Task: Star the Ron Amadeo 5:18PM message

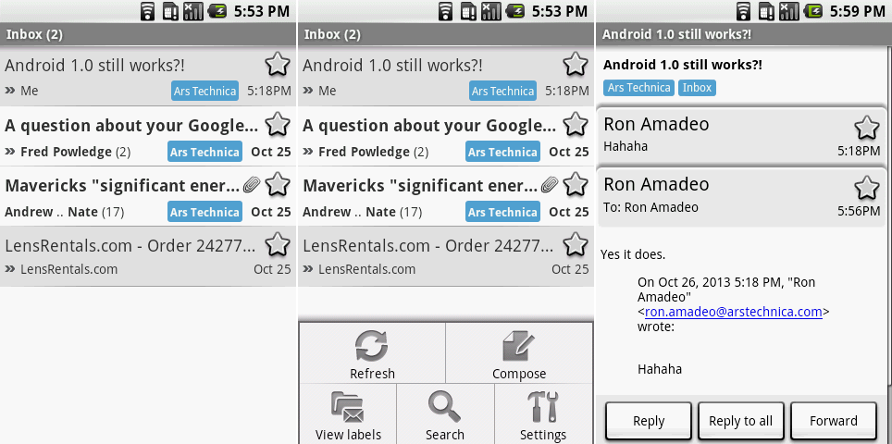Action: (x=866, y=128)
